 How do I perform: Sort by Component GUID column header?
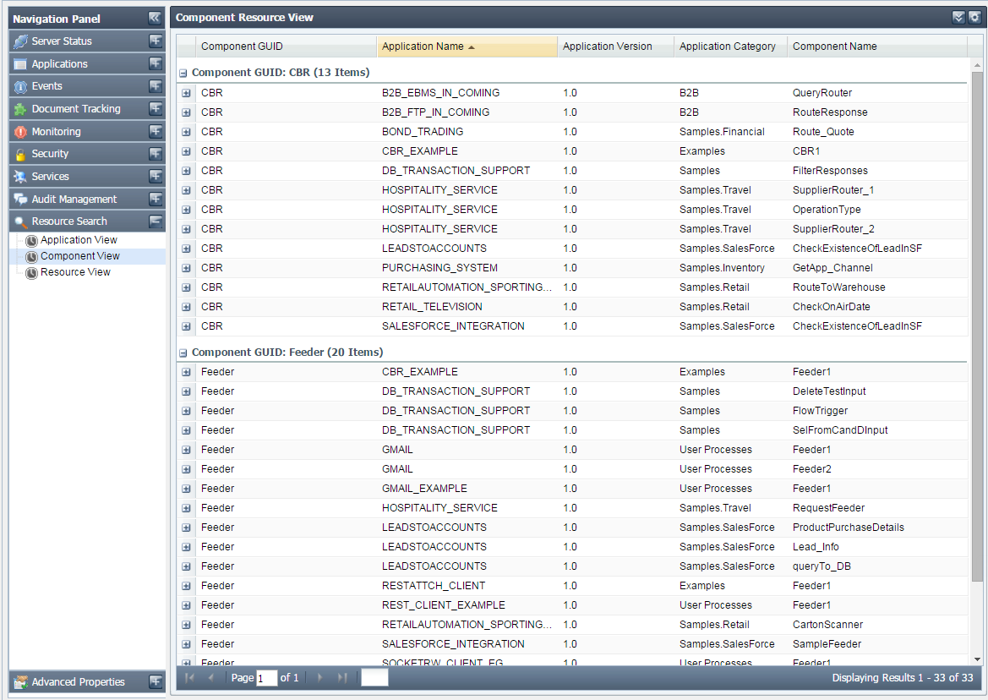[286, 46]
